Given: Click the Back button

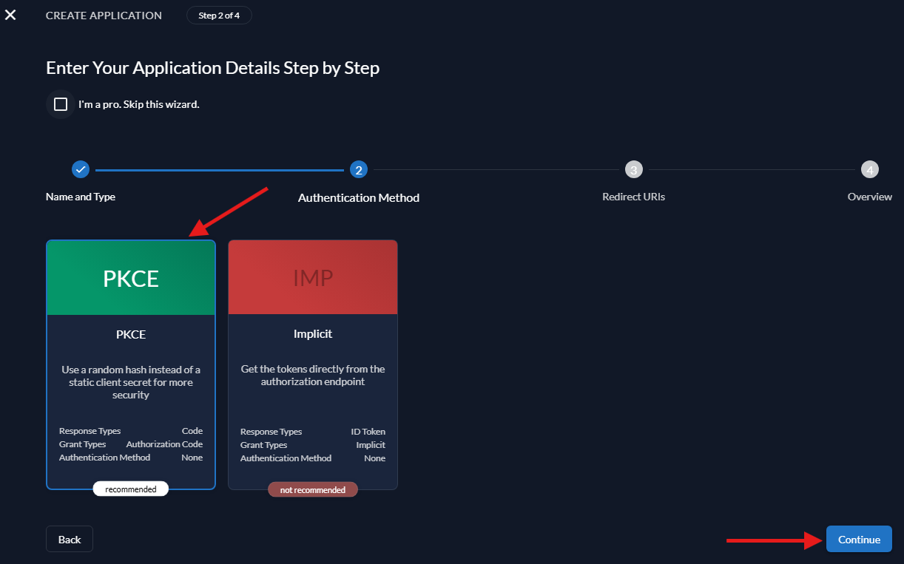Looking at the screenshot, I should click(x=69, y=539).
